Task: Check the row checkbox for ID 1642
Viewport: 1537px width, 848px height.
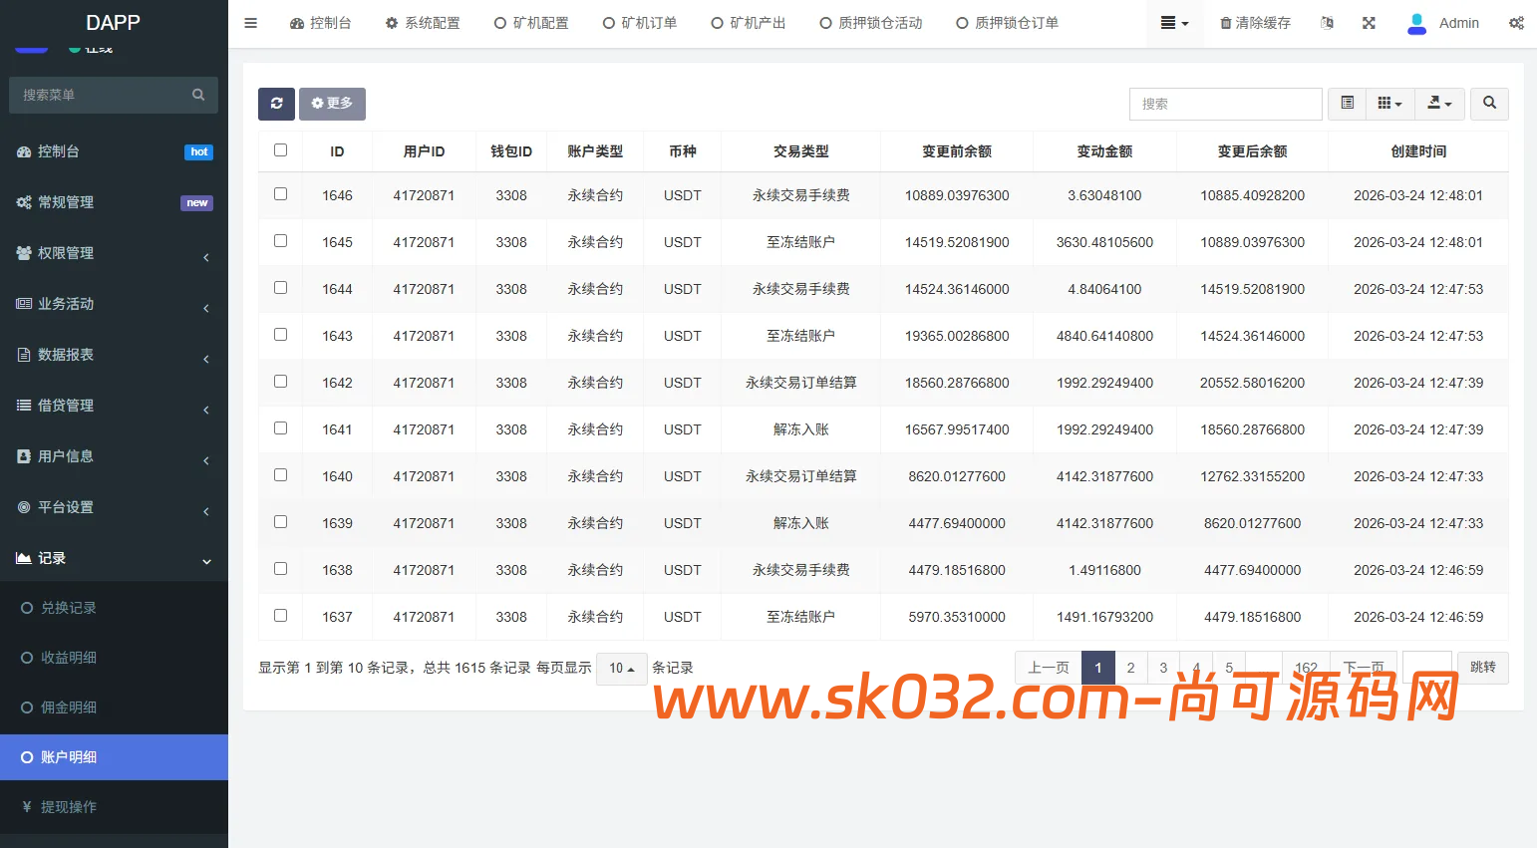Action: pyautogui.click(x=280, y=382)
